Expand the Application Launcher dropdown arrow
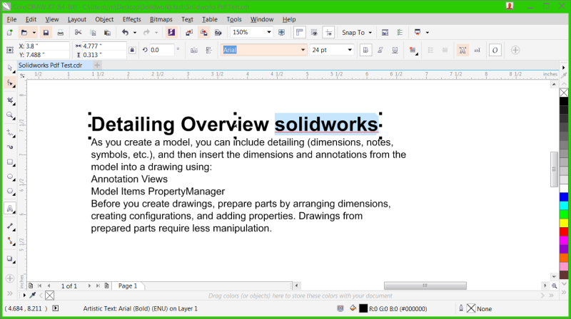Viewport: 571px width, 319px height. pyautogui.click(x=427, y=33)
